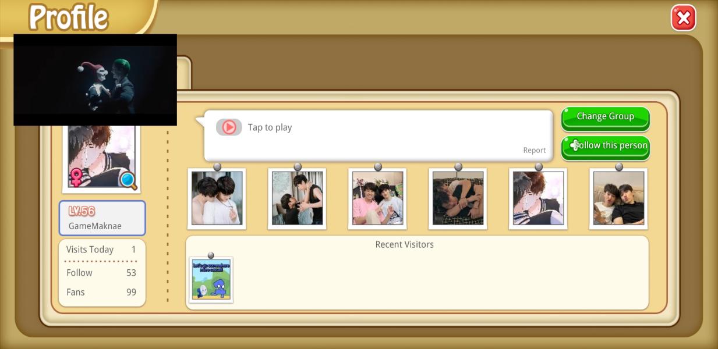Open the first pinned gallery photo

click(217, 198)
